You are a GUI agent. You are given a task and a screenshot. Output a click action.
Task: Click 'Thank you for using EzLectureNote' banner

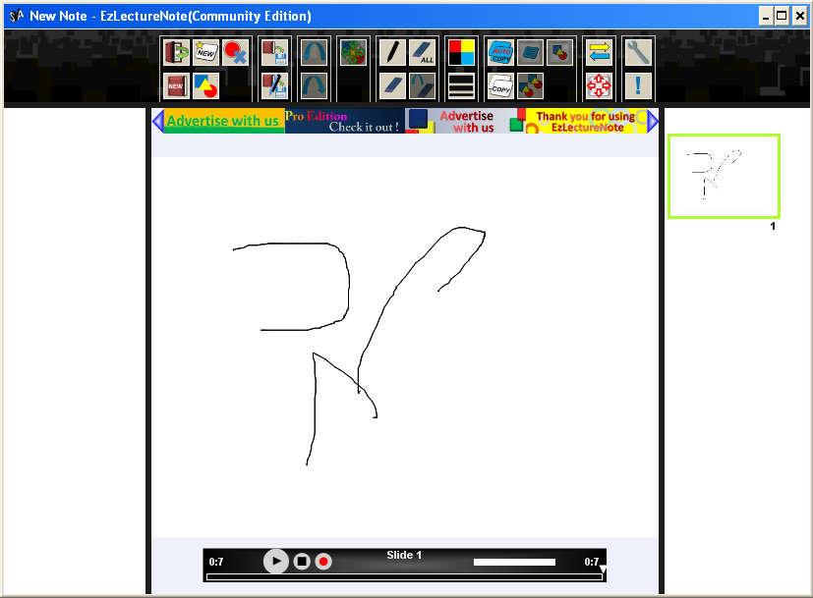pos(586,121)
